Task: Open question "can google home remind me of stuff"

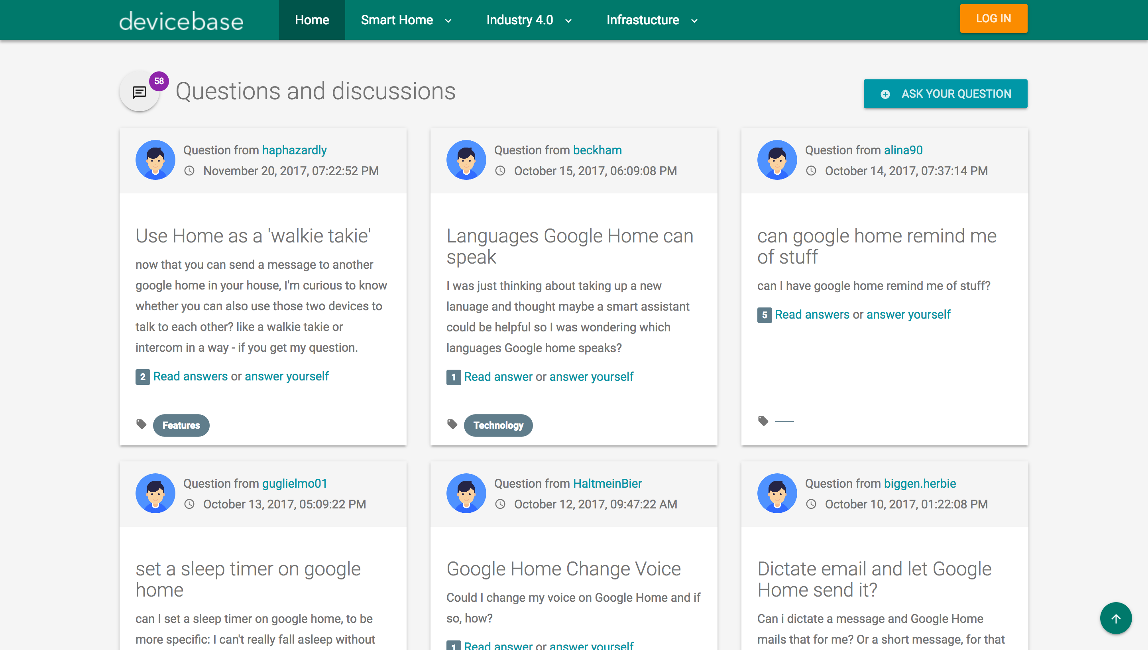Action: coord(877,246)
